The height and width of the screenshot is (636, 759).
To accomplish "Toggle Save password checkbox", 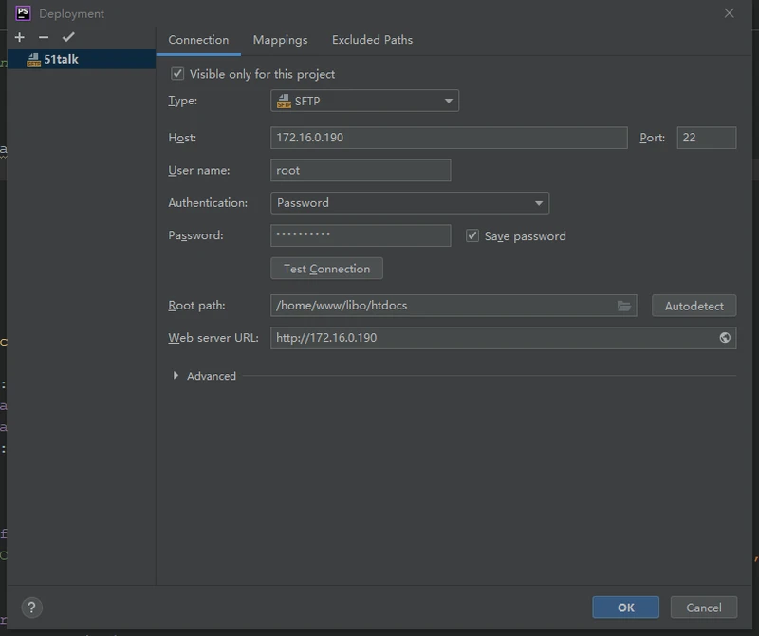I will pos(472,236).
